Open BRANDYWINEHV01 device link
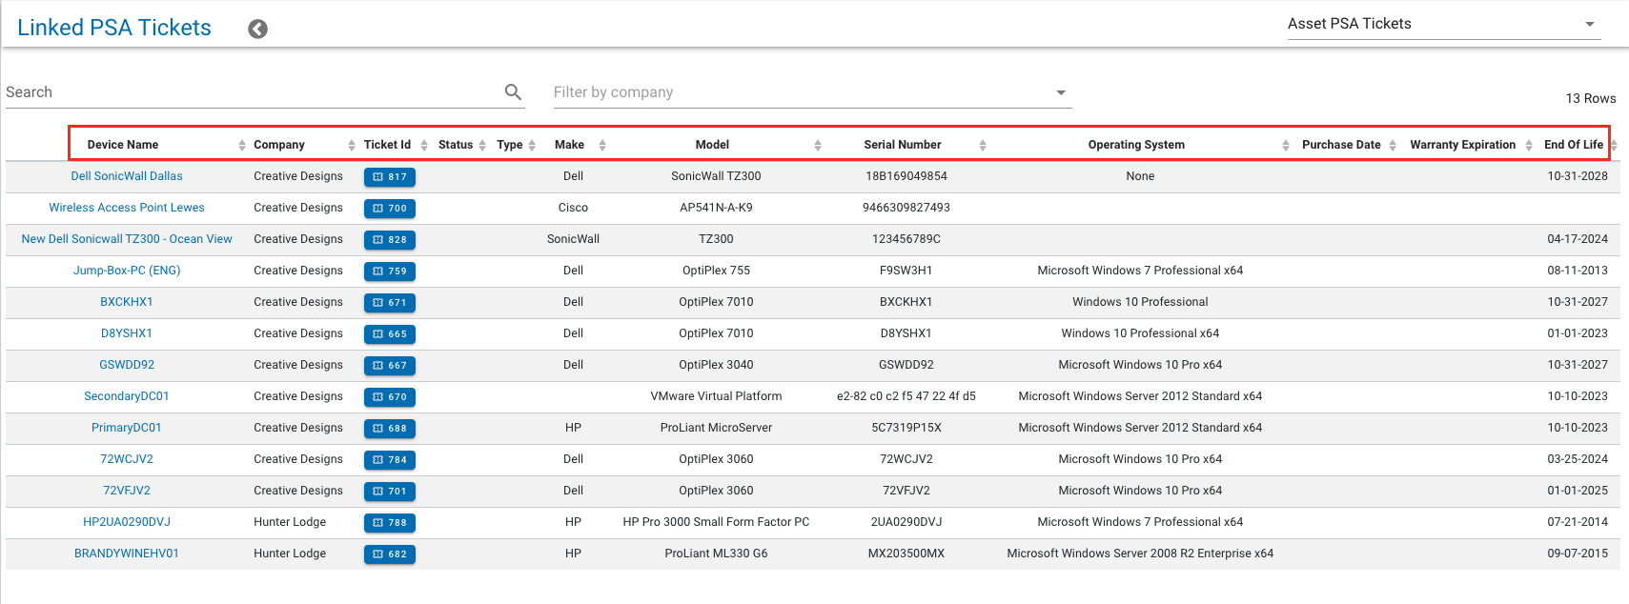This screenshot has width=1629, height=604. click(x=127, y=554)
